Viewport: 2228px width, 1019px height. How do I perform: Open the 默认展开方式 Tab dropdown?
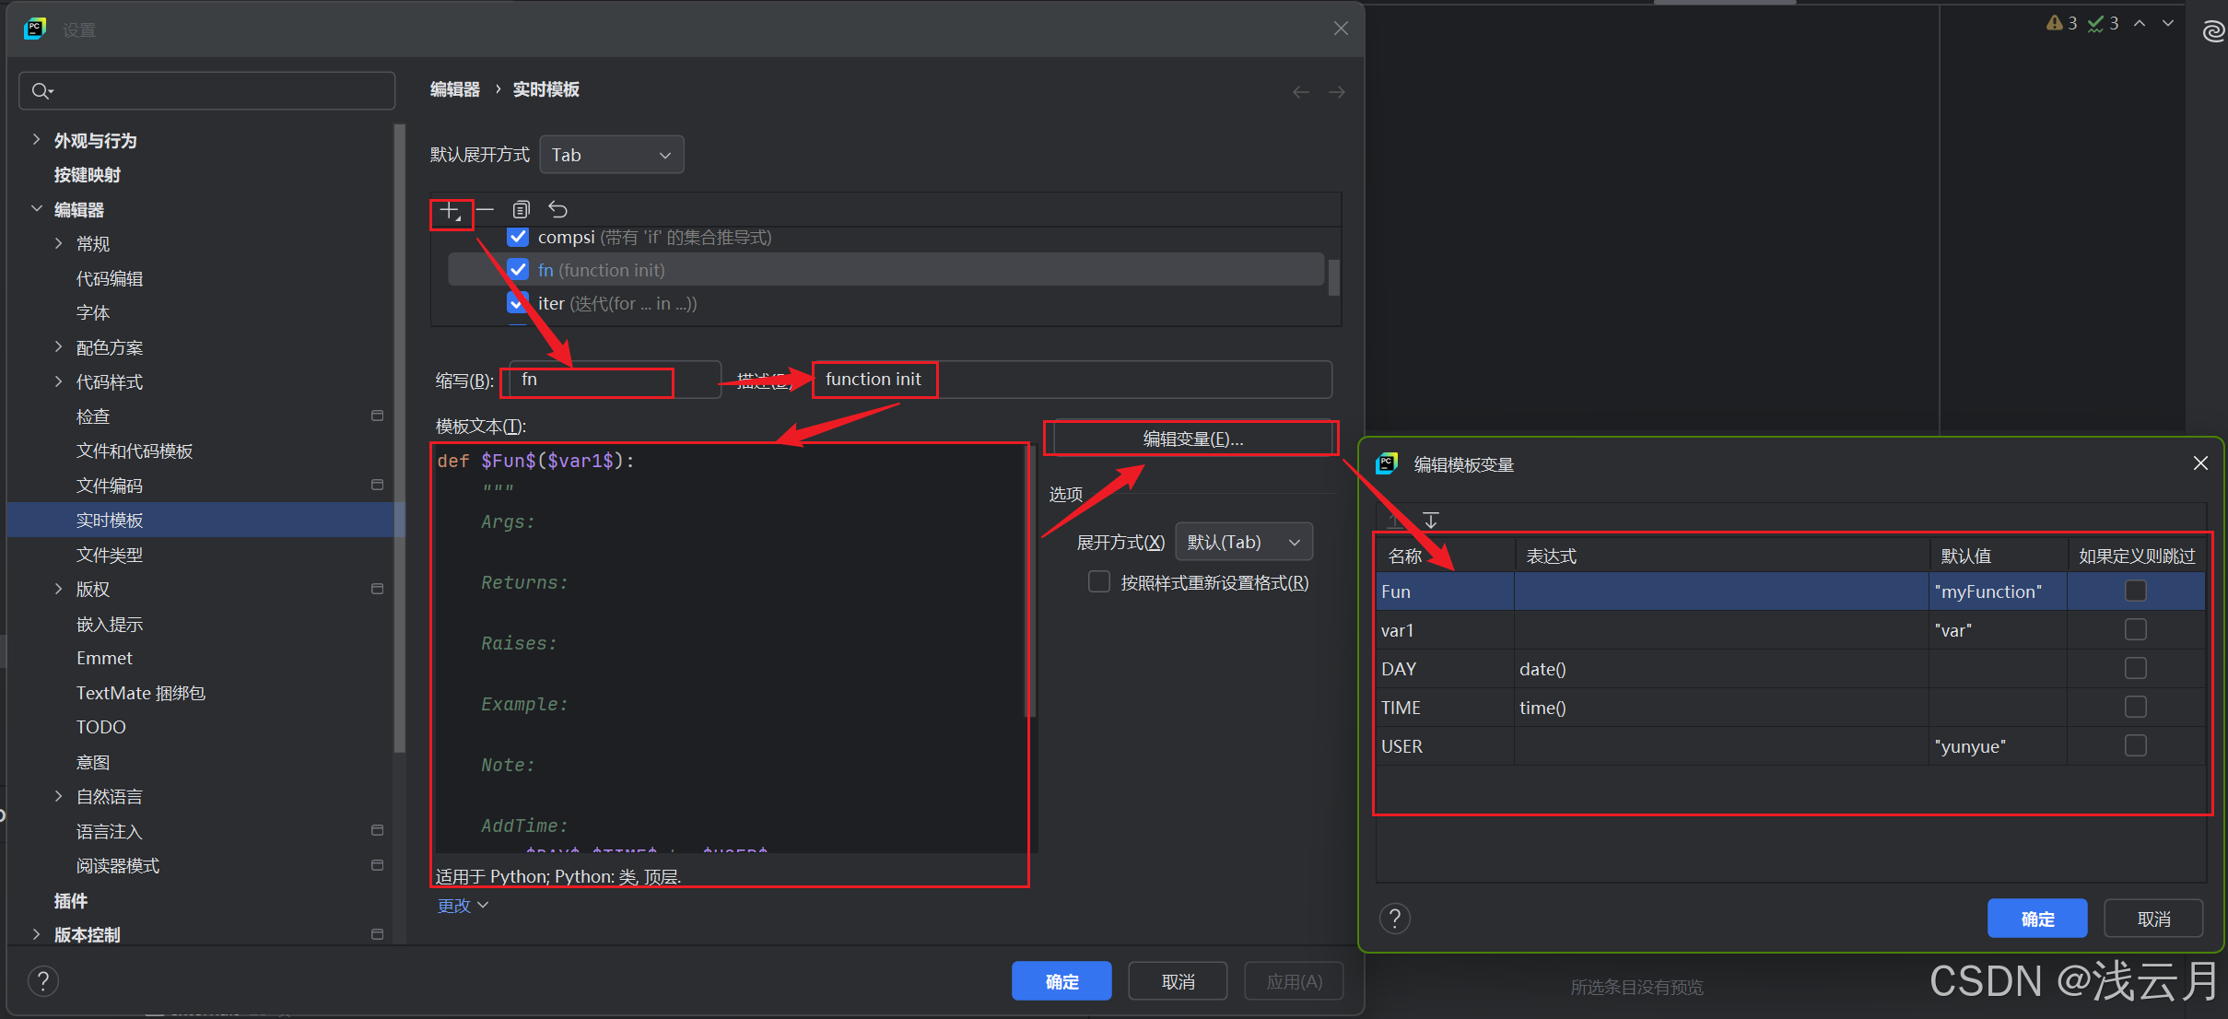click(612, 155)
